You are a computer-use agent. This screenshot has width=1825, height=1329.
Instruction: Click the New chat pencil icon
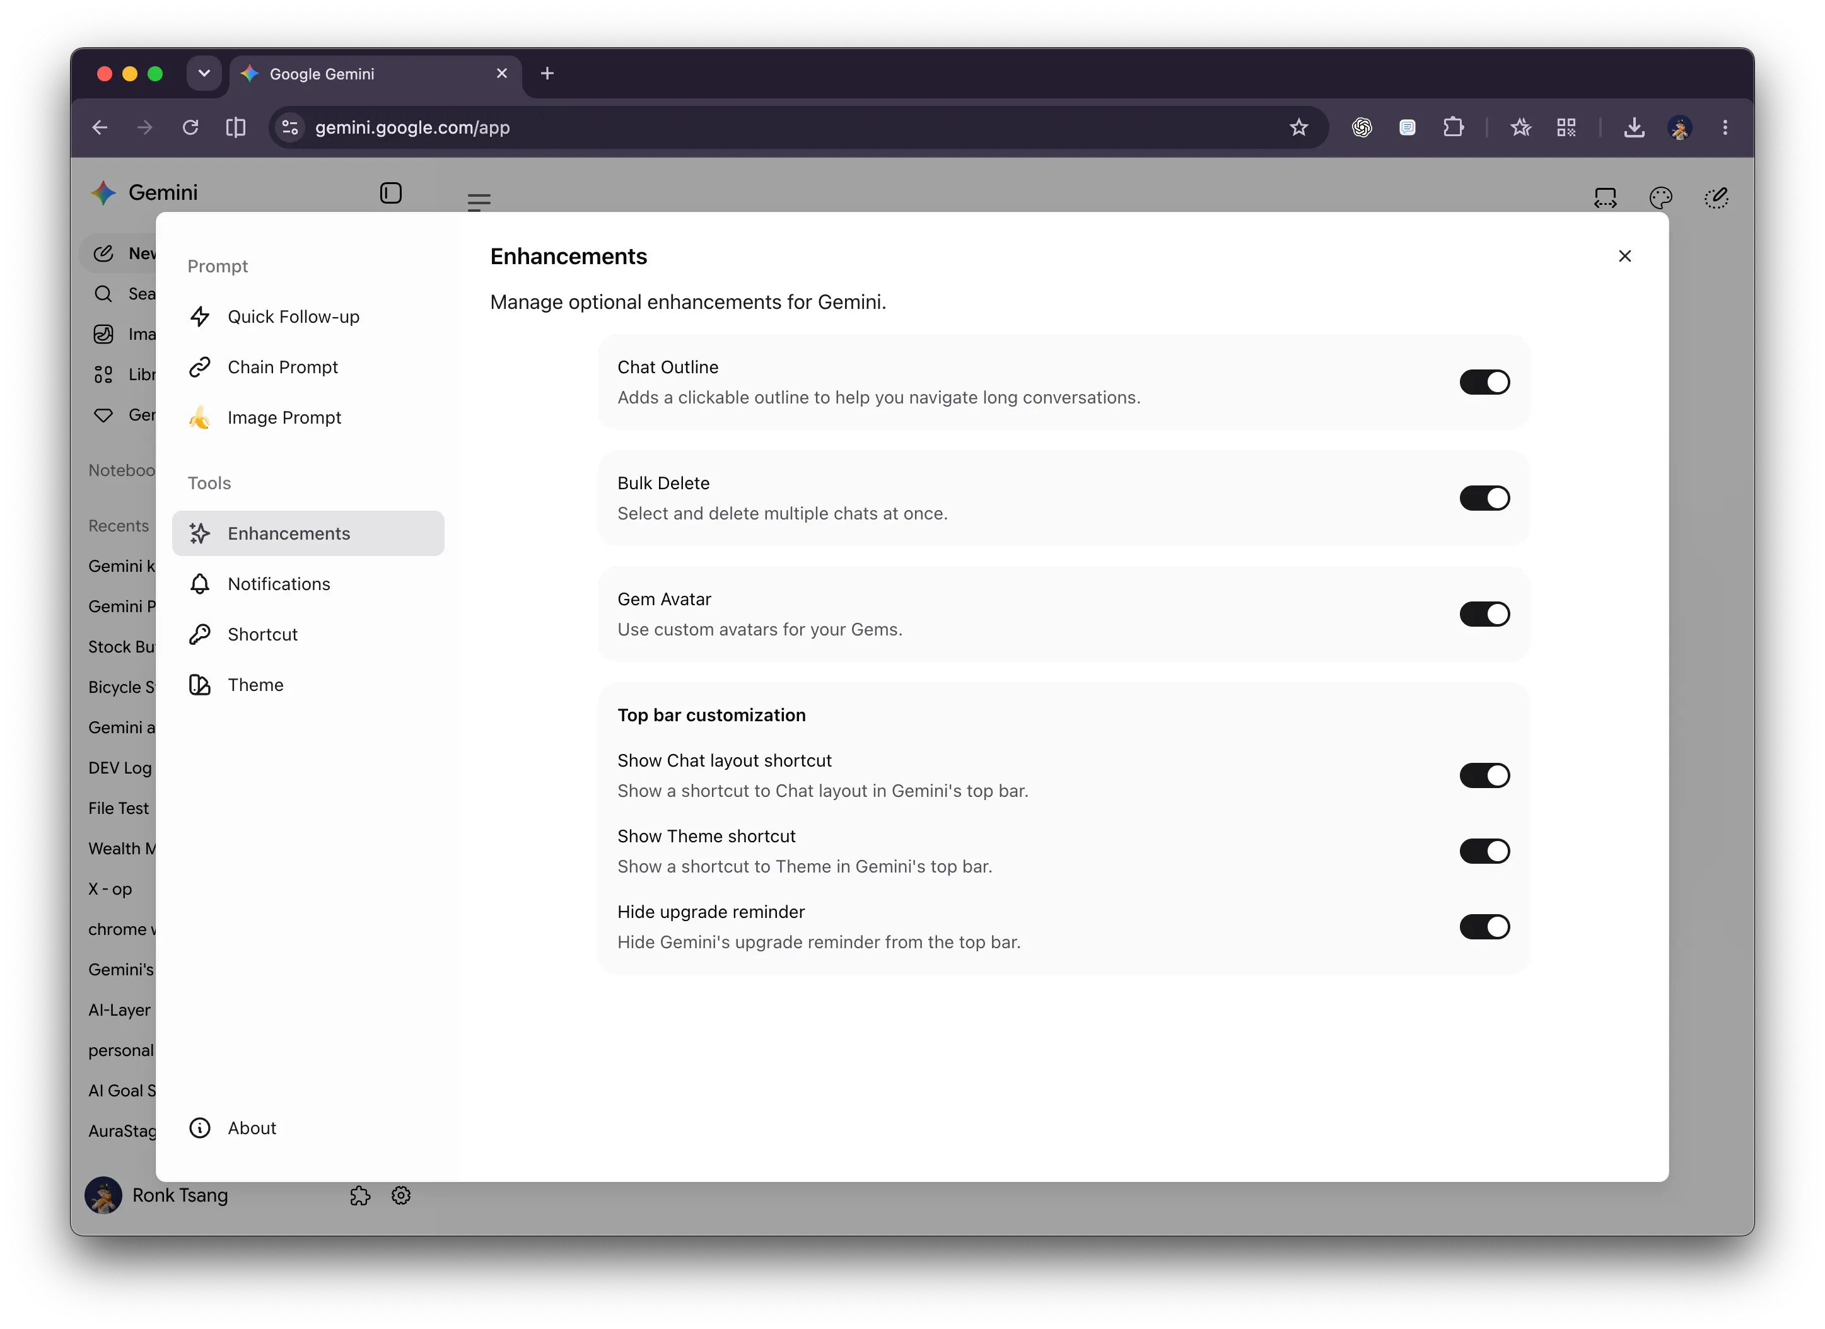pos(103,253)
